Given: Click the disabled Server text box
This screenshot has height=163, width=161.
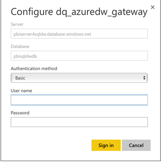Looking at the screenshot, I should (79, 33).
